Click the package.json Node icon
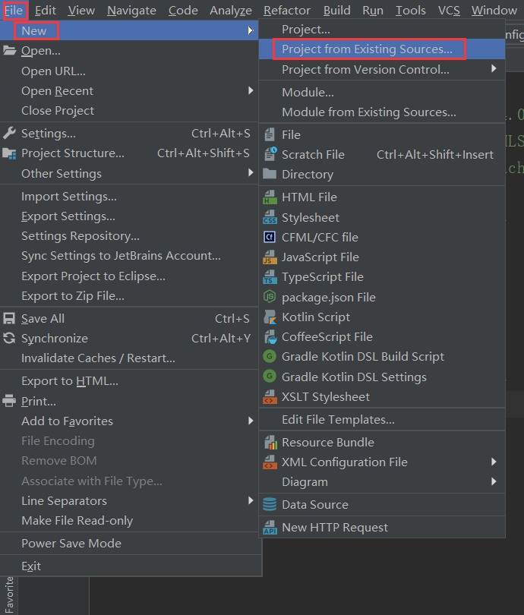Image resolution: width=524 pixels, height=615 pixels. pos(270,297)
